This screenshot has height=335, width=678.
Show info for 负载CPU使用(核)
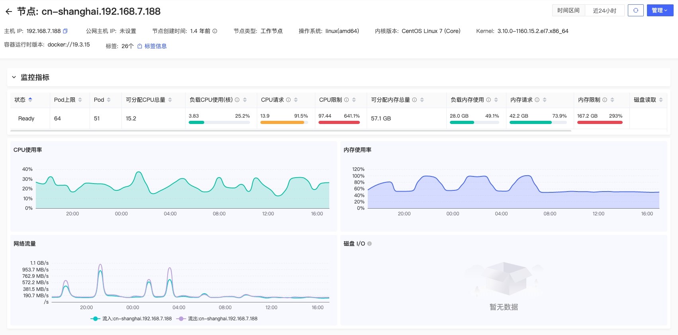pyautogui.click(x=237, y=100)
